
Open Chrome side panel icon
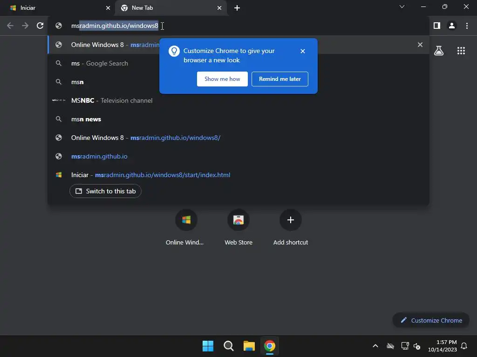(437, 26)
